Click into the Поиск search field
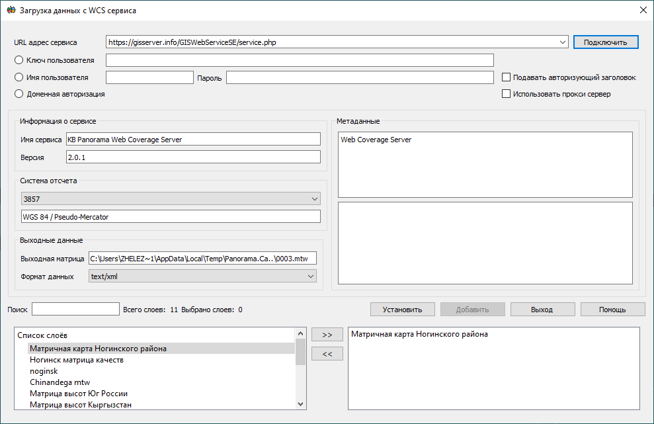The width and height of the screenshot is (654, 424). click(75, 309)
